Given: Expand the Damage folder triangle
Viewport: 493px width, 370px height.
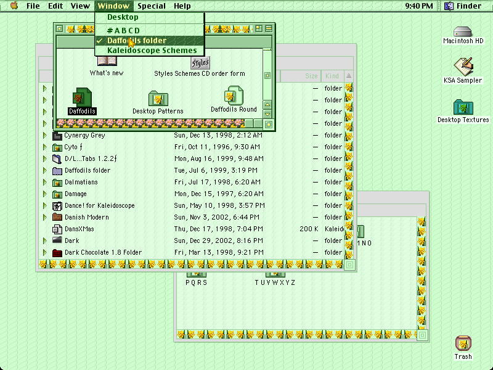Looking at the screenshot, I should (44, 194).
